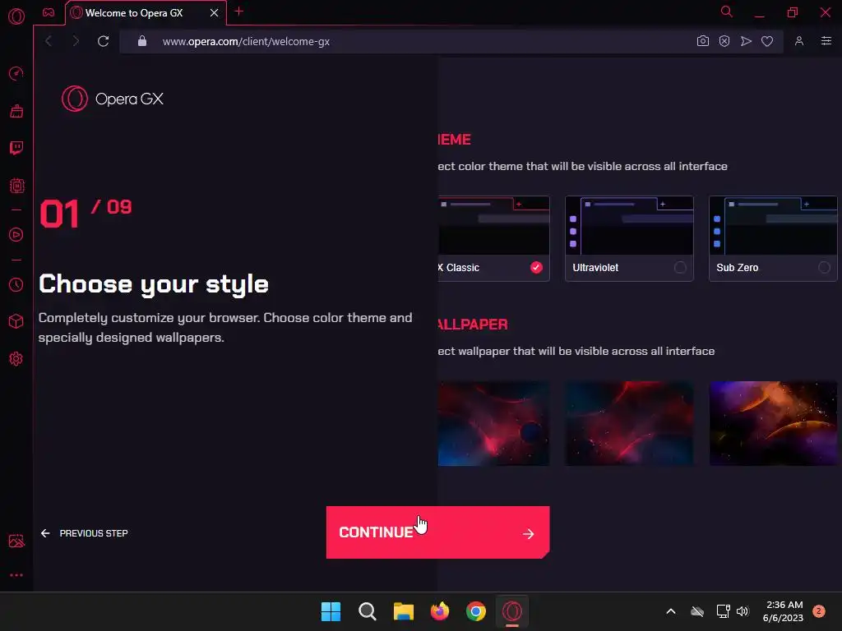Select the Ultraviolet theme radio button
Viewport: 842px width, 631px height.
pos(680,267)
